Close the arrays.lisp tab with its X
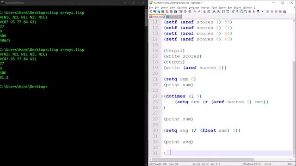The image size is (296, 166). (x=164, y=17)
